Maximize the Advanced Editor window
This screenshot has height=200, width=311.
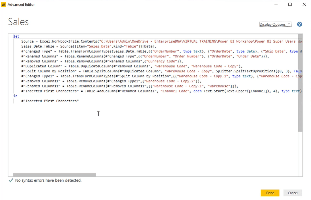coord(290,4)
